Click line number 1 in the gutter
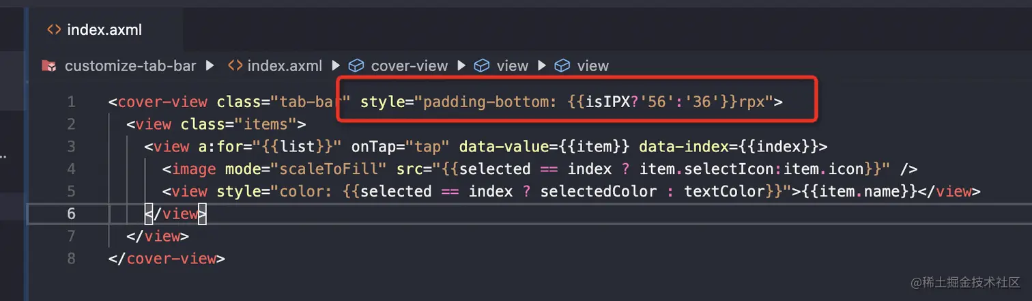1032x301 pixels. (x=71, y=102)
